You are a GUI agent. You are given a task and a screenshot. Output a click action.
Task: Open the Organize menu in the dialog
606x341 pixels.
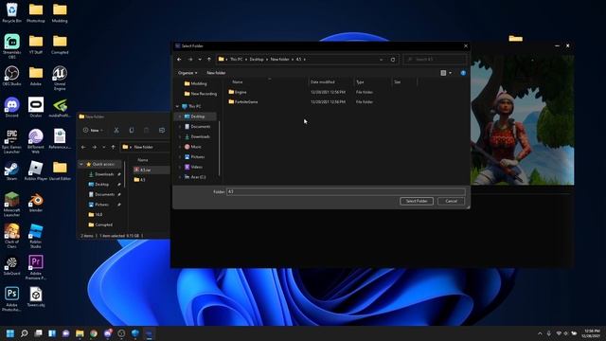pos(187,73)
